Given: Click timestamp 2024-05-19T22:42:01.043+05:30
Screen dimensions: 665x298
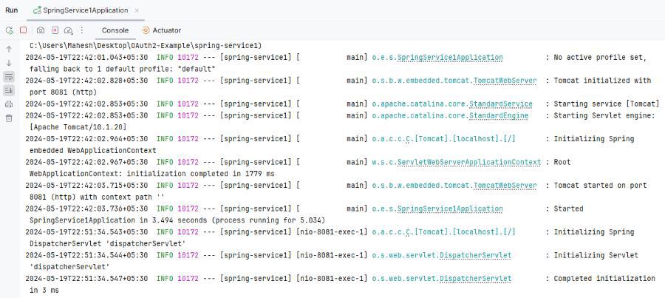Looking at the screenshot, I should click(86, 58).
